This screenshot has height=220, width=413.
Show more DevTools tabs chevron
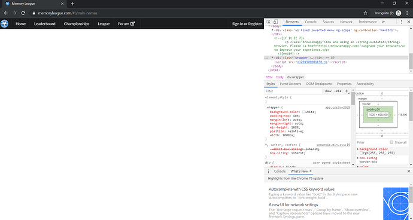pos(383,22)
